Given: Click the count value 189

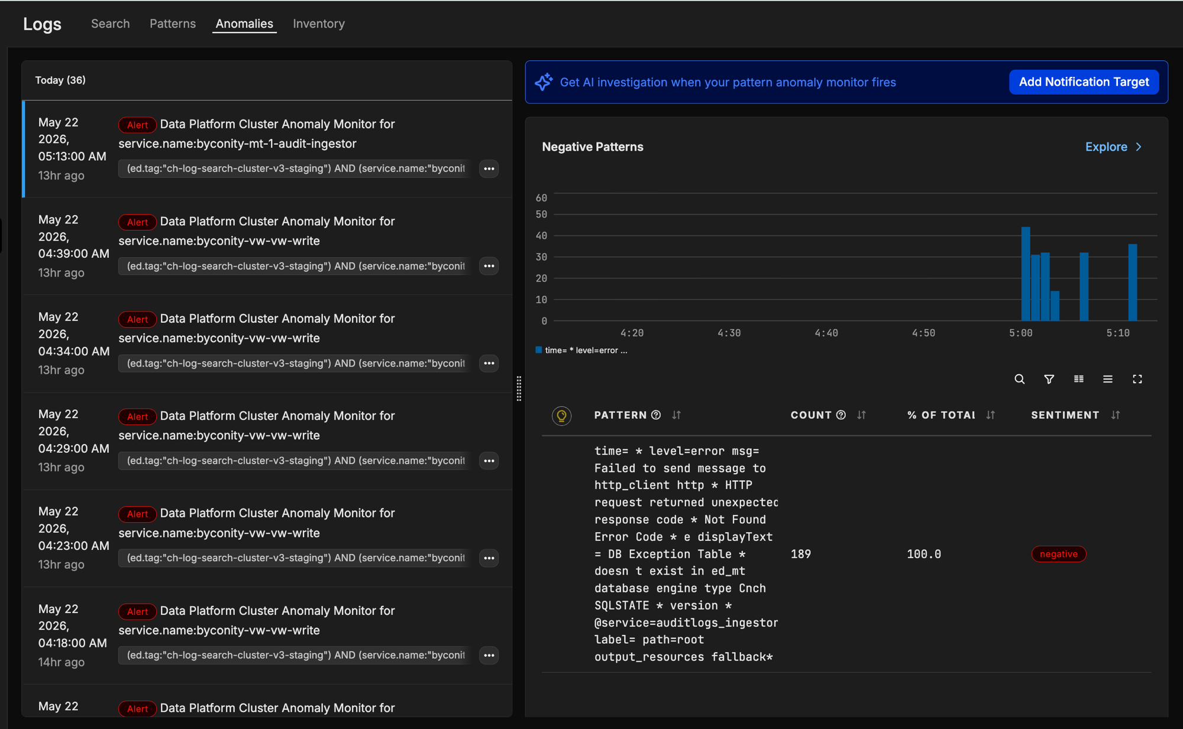Looking at the screenshot, I should pos(801,554).
